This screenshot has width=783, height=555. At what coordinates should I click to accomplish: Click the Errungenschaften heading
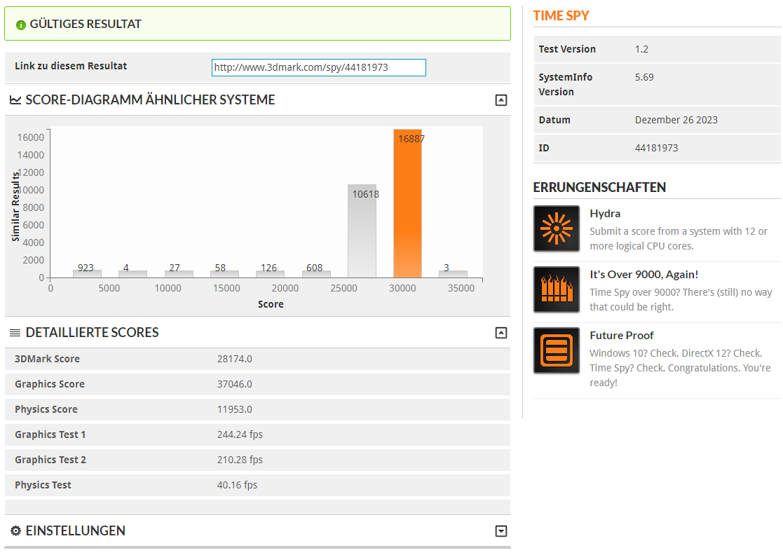pos(599,187)
